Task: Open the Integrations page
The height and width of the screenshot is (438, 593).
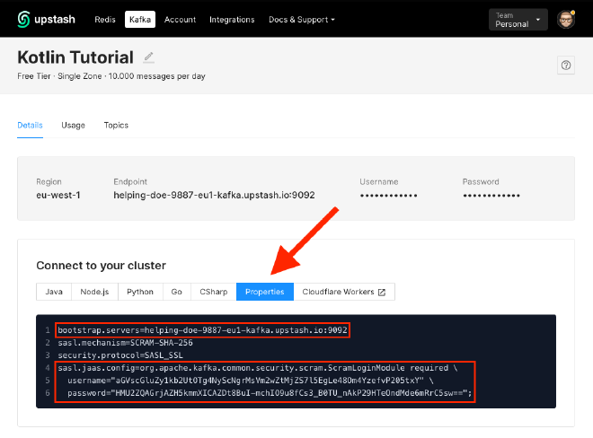Action: [x=232, y=19]
